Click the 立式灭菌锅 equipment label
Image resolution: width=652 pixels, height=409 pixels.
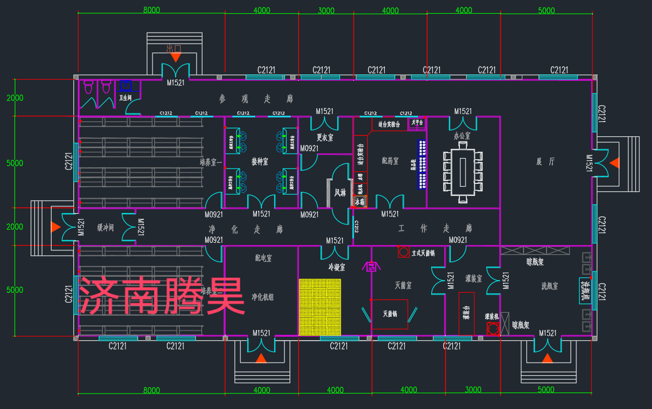pyautogui.click(x=423, y=253)
